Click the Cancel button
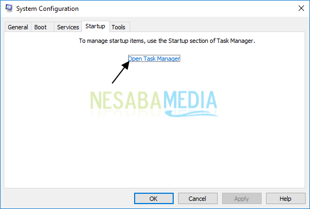 [198, 198]
